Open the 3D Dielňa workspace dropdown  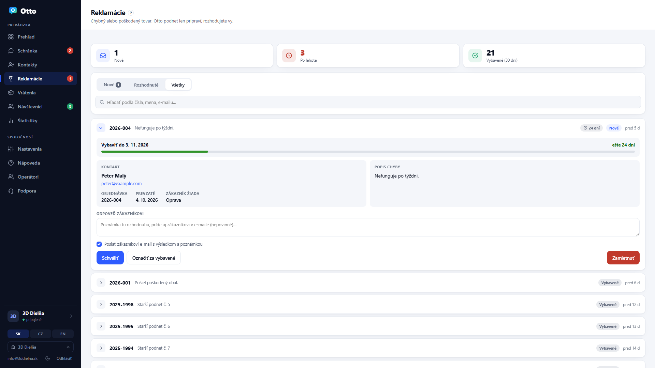pyautogui.click(x=41, y=347)
